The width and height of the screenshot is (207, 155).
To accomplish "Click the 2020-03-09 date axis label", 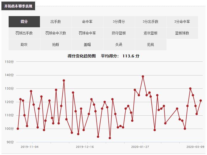I will pos(195,147).
